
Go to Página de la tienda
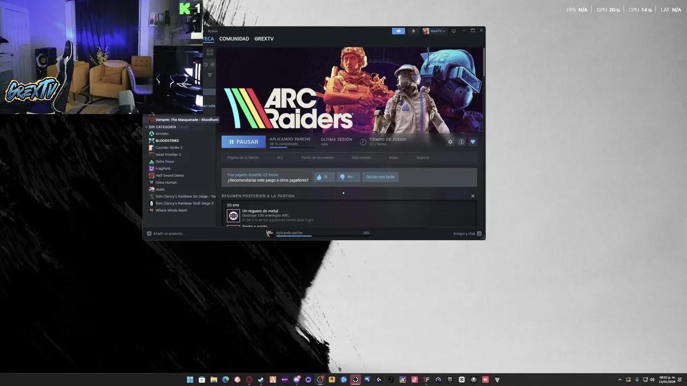click(x=243, y=158)
